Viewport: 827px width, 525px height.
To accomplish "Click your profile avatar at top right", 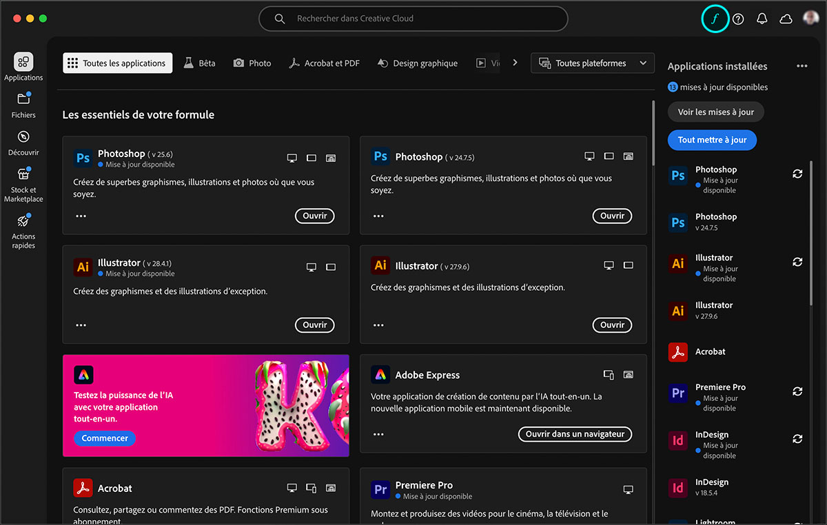I will pyautogui.click(x=810, y=17).
